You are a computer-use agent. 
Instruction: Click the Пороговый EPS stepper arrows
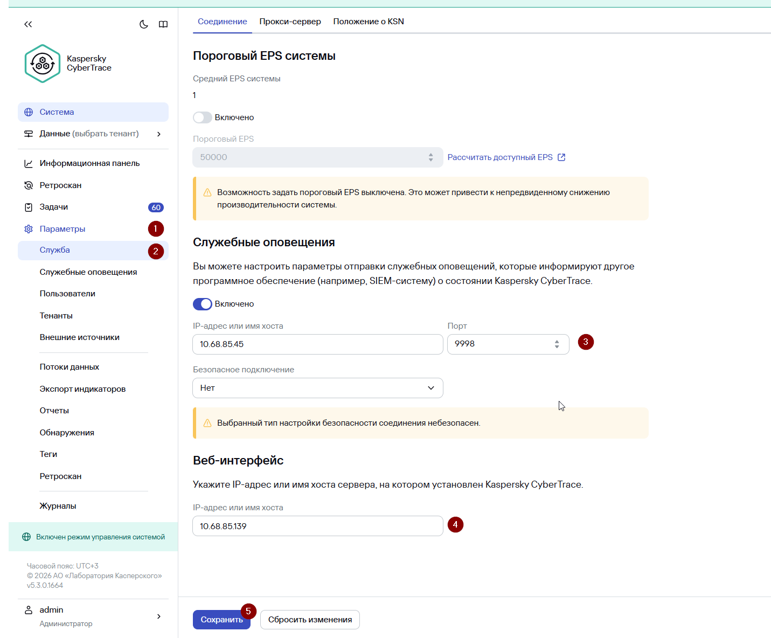click(x=431, y=157)
